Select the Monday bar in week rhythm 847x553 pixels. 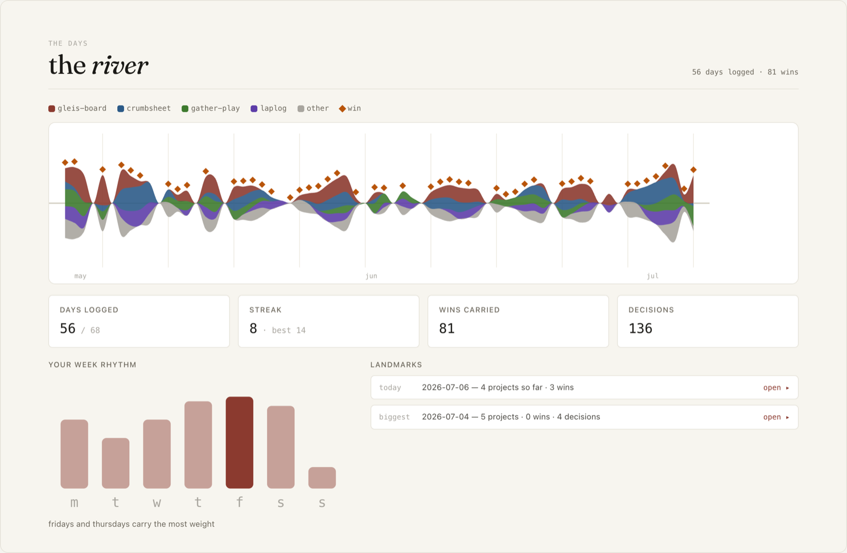tap(75, 454)
